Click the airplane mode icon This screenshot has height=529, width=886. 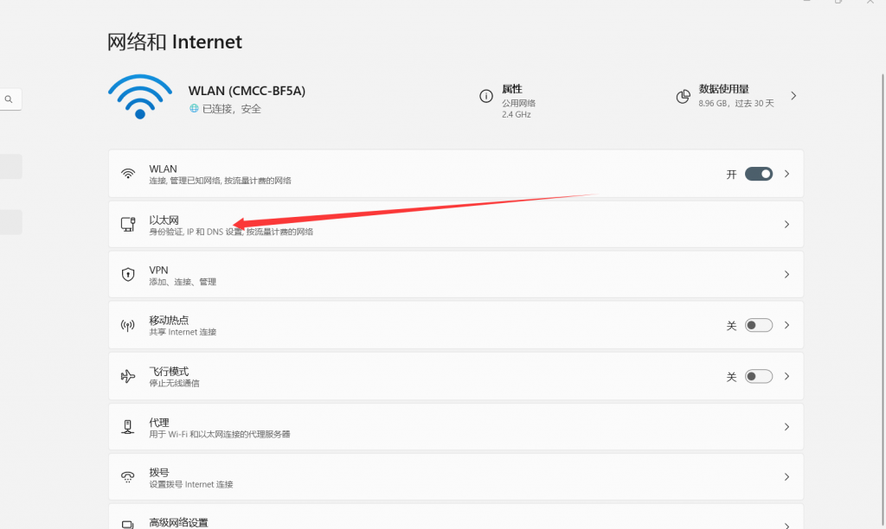coord(128,377)
